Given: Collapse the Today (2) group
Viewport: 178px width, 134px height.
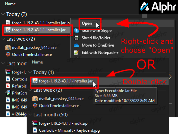Looking at the screenshot, I should (3, 14).
